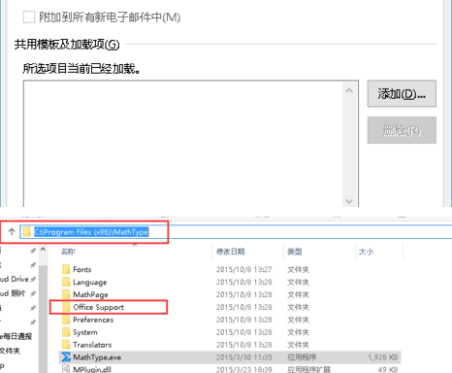Click the Preferences folder name

click(x=93, y=320)
